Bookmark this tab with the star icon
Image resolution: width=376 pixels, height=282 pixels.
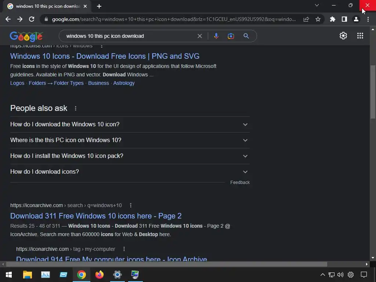pyautogui.click(x=318, y=19)
